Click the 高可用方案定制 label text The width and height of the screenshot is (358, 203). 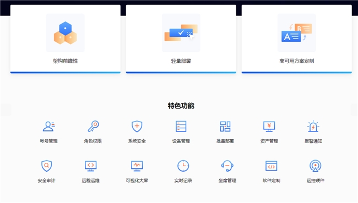coord(296,61)
